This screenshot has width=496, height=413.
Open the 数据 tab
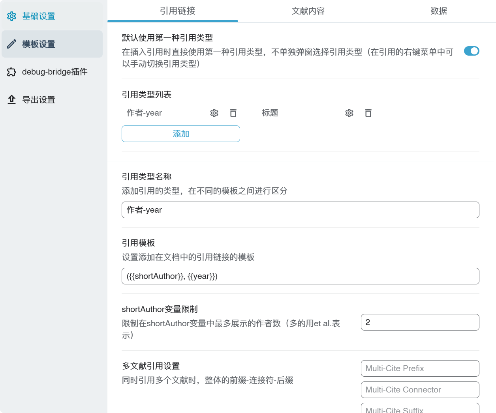click(438, 11)
